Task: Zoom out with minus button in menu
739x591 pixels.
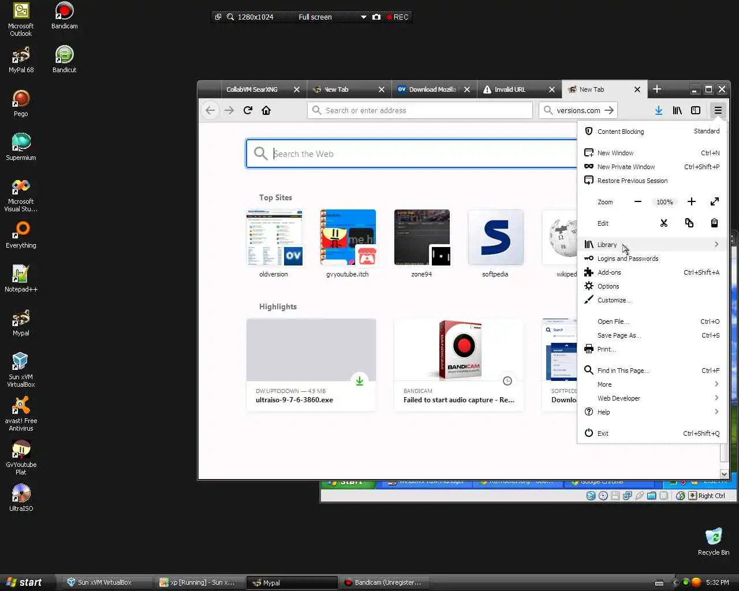Action: click(638, 202)
